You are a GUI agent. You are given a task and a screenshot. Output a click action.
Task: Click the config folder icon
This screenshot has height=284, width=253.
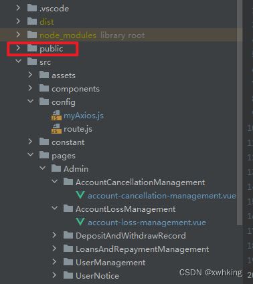[x=44, y=102]
